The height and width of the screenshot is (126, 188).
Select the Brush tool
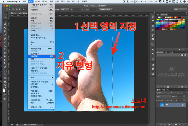point(5,42)
